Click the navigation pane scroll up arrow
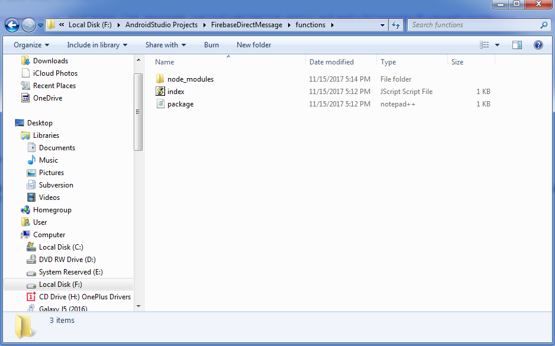 pos(138,60)
